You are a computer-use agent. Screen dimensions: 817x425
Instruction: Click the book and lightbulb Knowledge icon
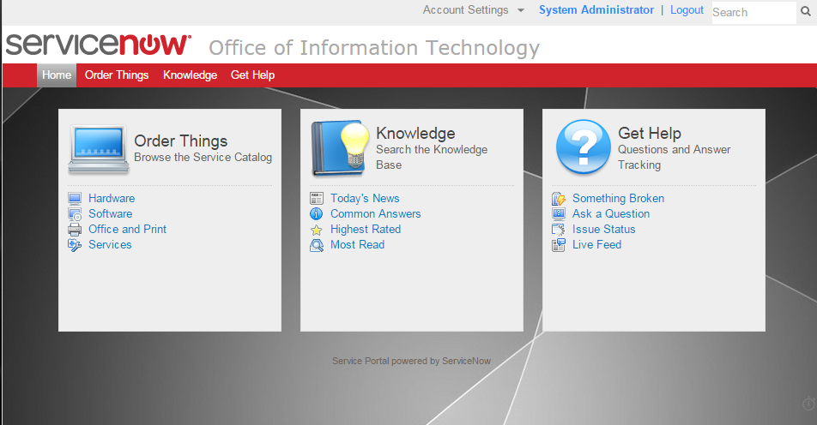pos(339,148)
